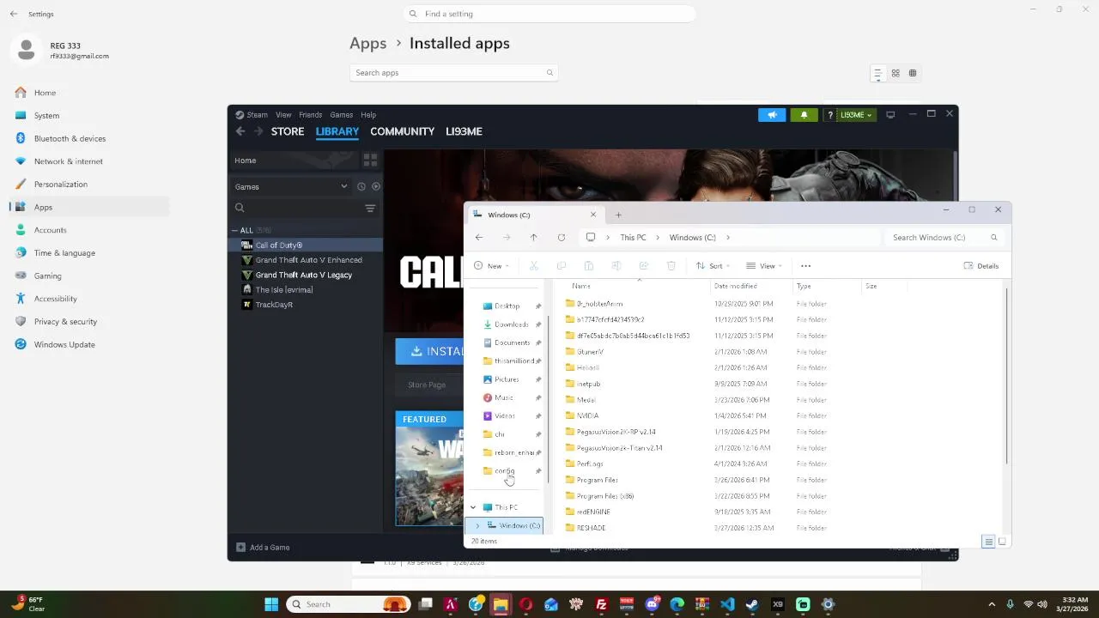Click the Steam library Home button

coord(295,160)
